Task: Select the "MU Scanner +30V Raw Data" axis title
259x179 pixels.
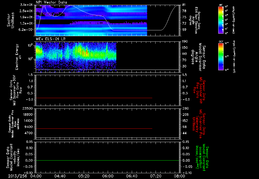Action: [15, 90]
